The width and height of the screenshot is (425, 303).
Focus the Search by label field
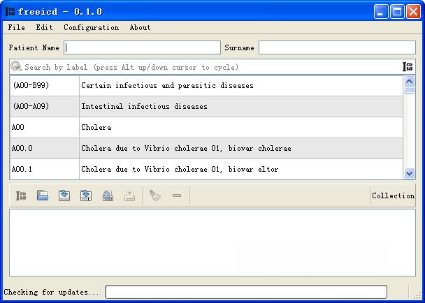pos(211,67)
